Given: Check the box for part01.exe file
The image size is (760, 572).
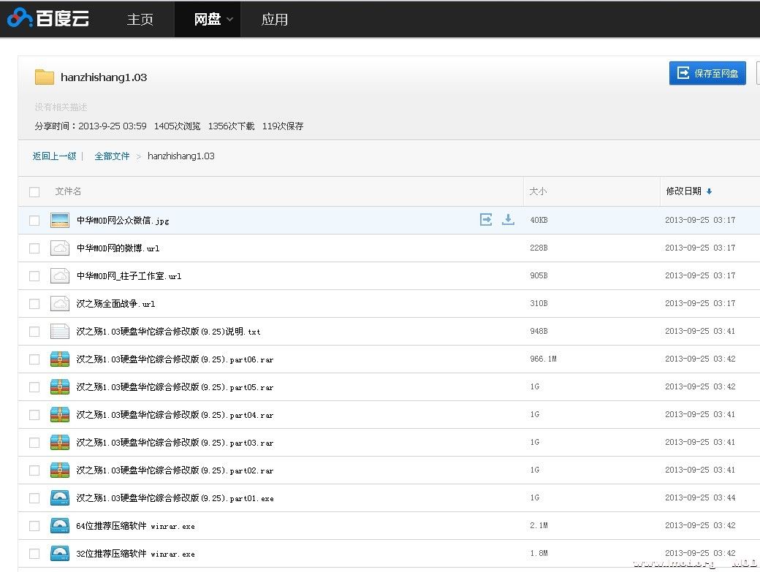Looking at the screenshot, I should [x=34, y=498].
